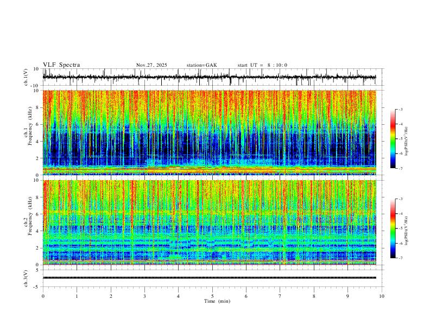This screenshot has height=332, width=430.
Task: Click the upper color scale bar beside ch.1
Action: coord(393,139)
